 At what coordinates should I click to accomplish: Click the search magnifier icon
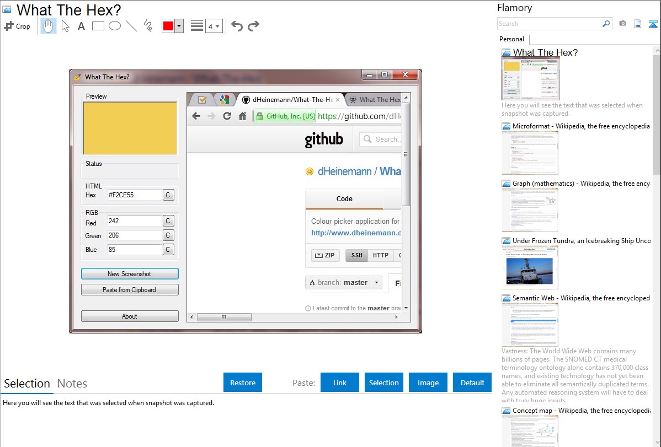click(x=606, y=24)
